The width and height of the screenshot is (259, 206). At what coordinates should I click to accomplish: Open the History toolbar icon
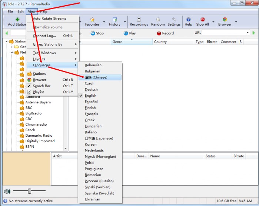tap(114, 20)
